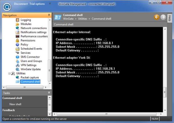This screenshot has width=174, height=123.
Task: Open the Modules puzzle-piece icon
Action: 17,24
